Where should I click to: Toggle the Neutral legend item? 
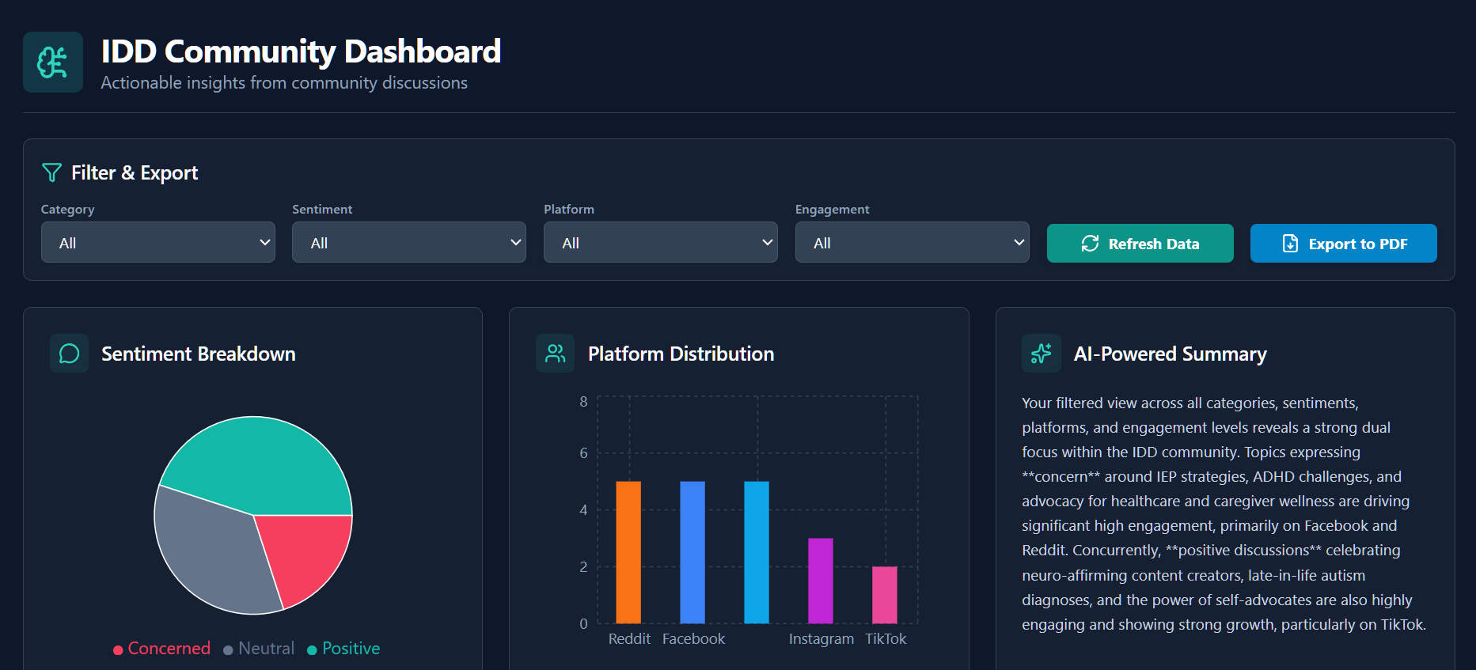click(259, 649)
